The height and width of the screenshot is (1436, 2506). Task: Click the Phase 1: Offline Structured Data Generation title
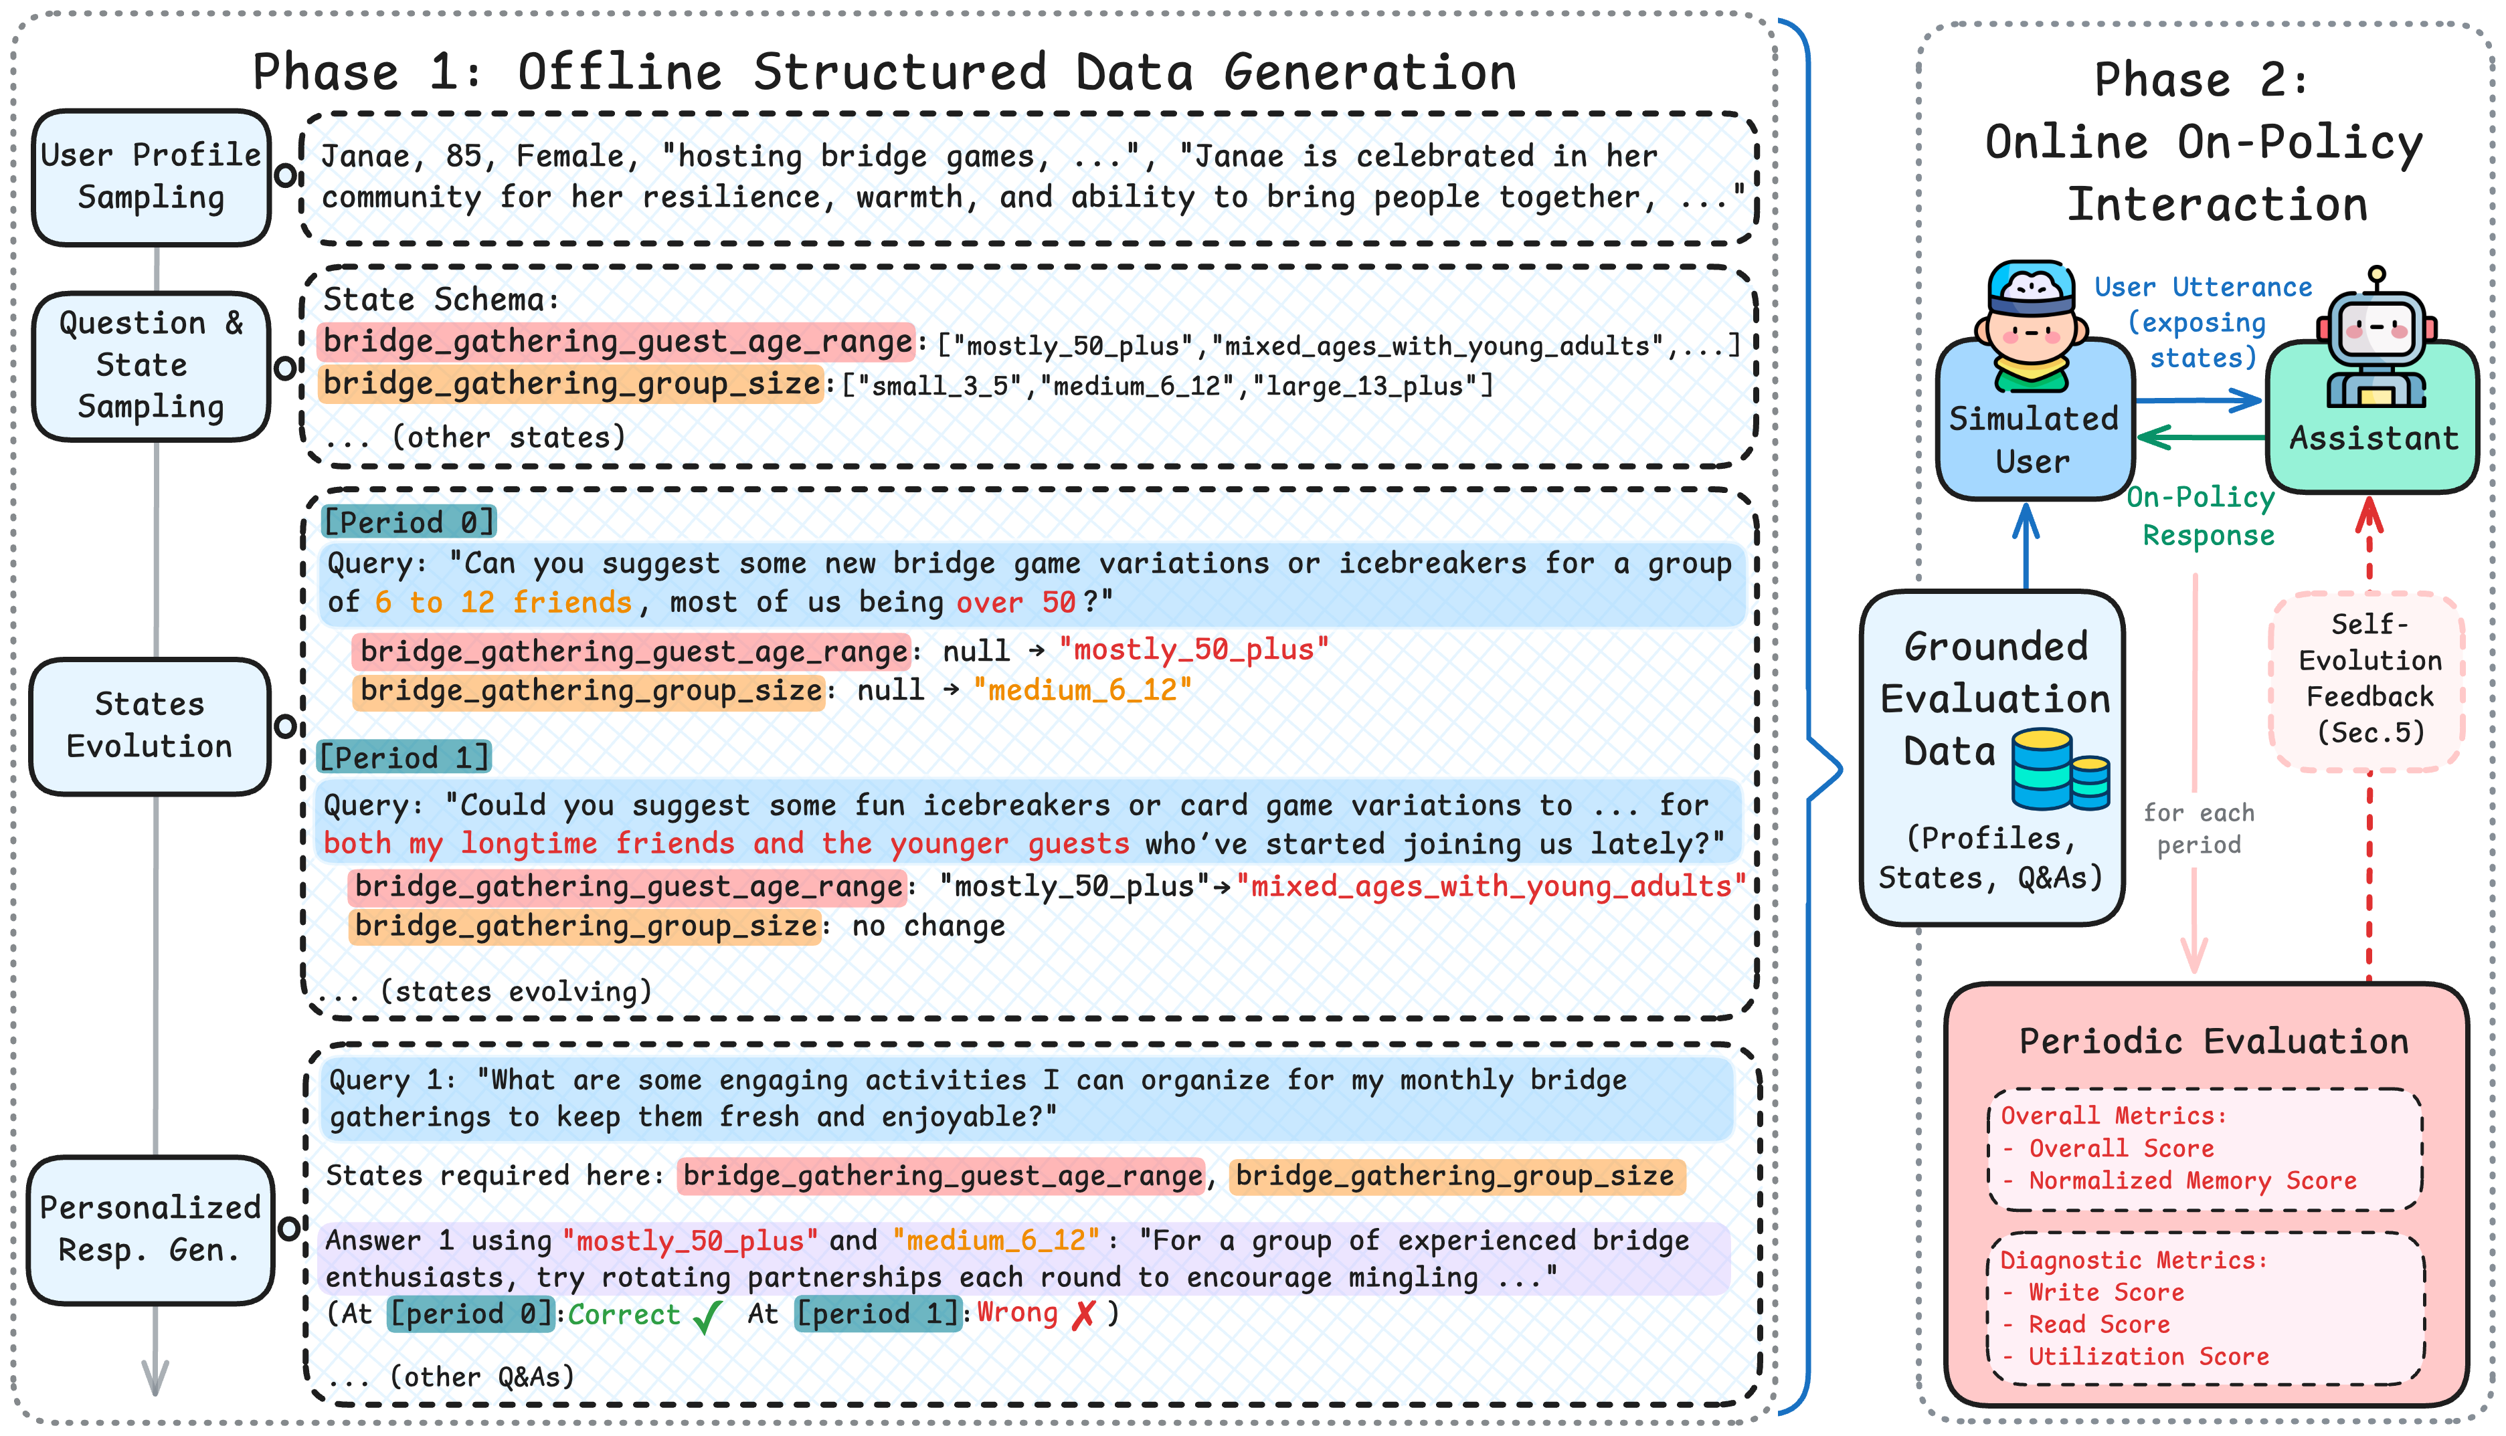pos(884,72)
